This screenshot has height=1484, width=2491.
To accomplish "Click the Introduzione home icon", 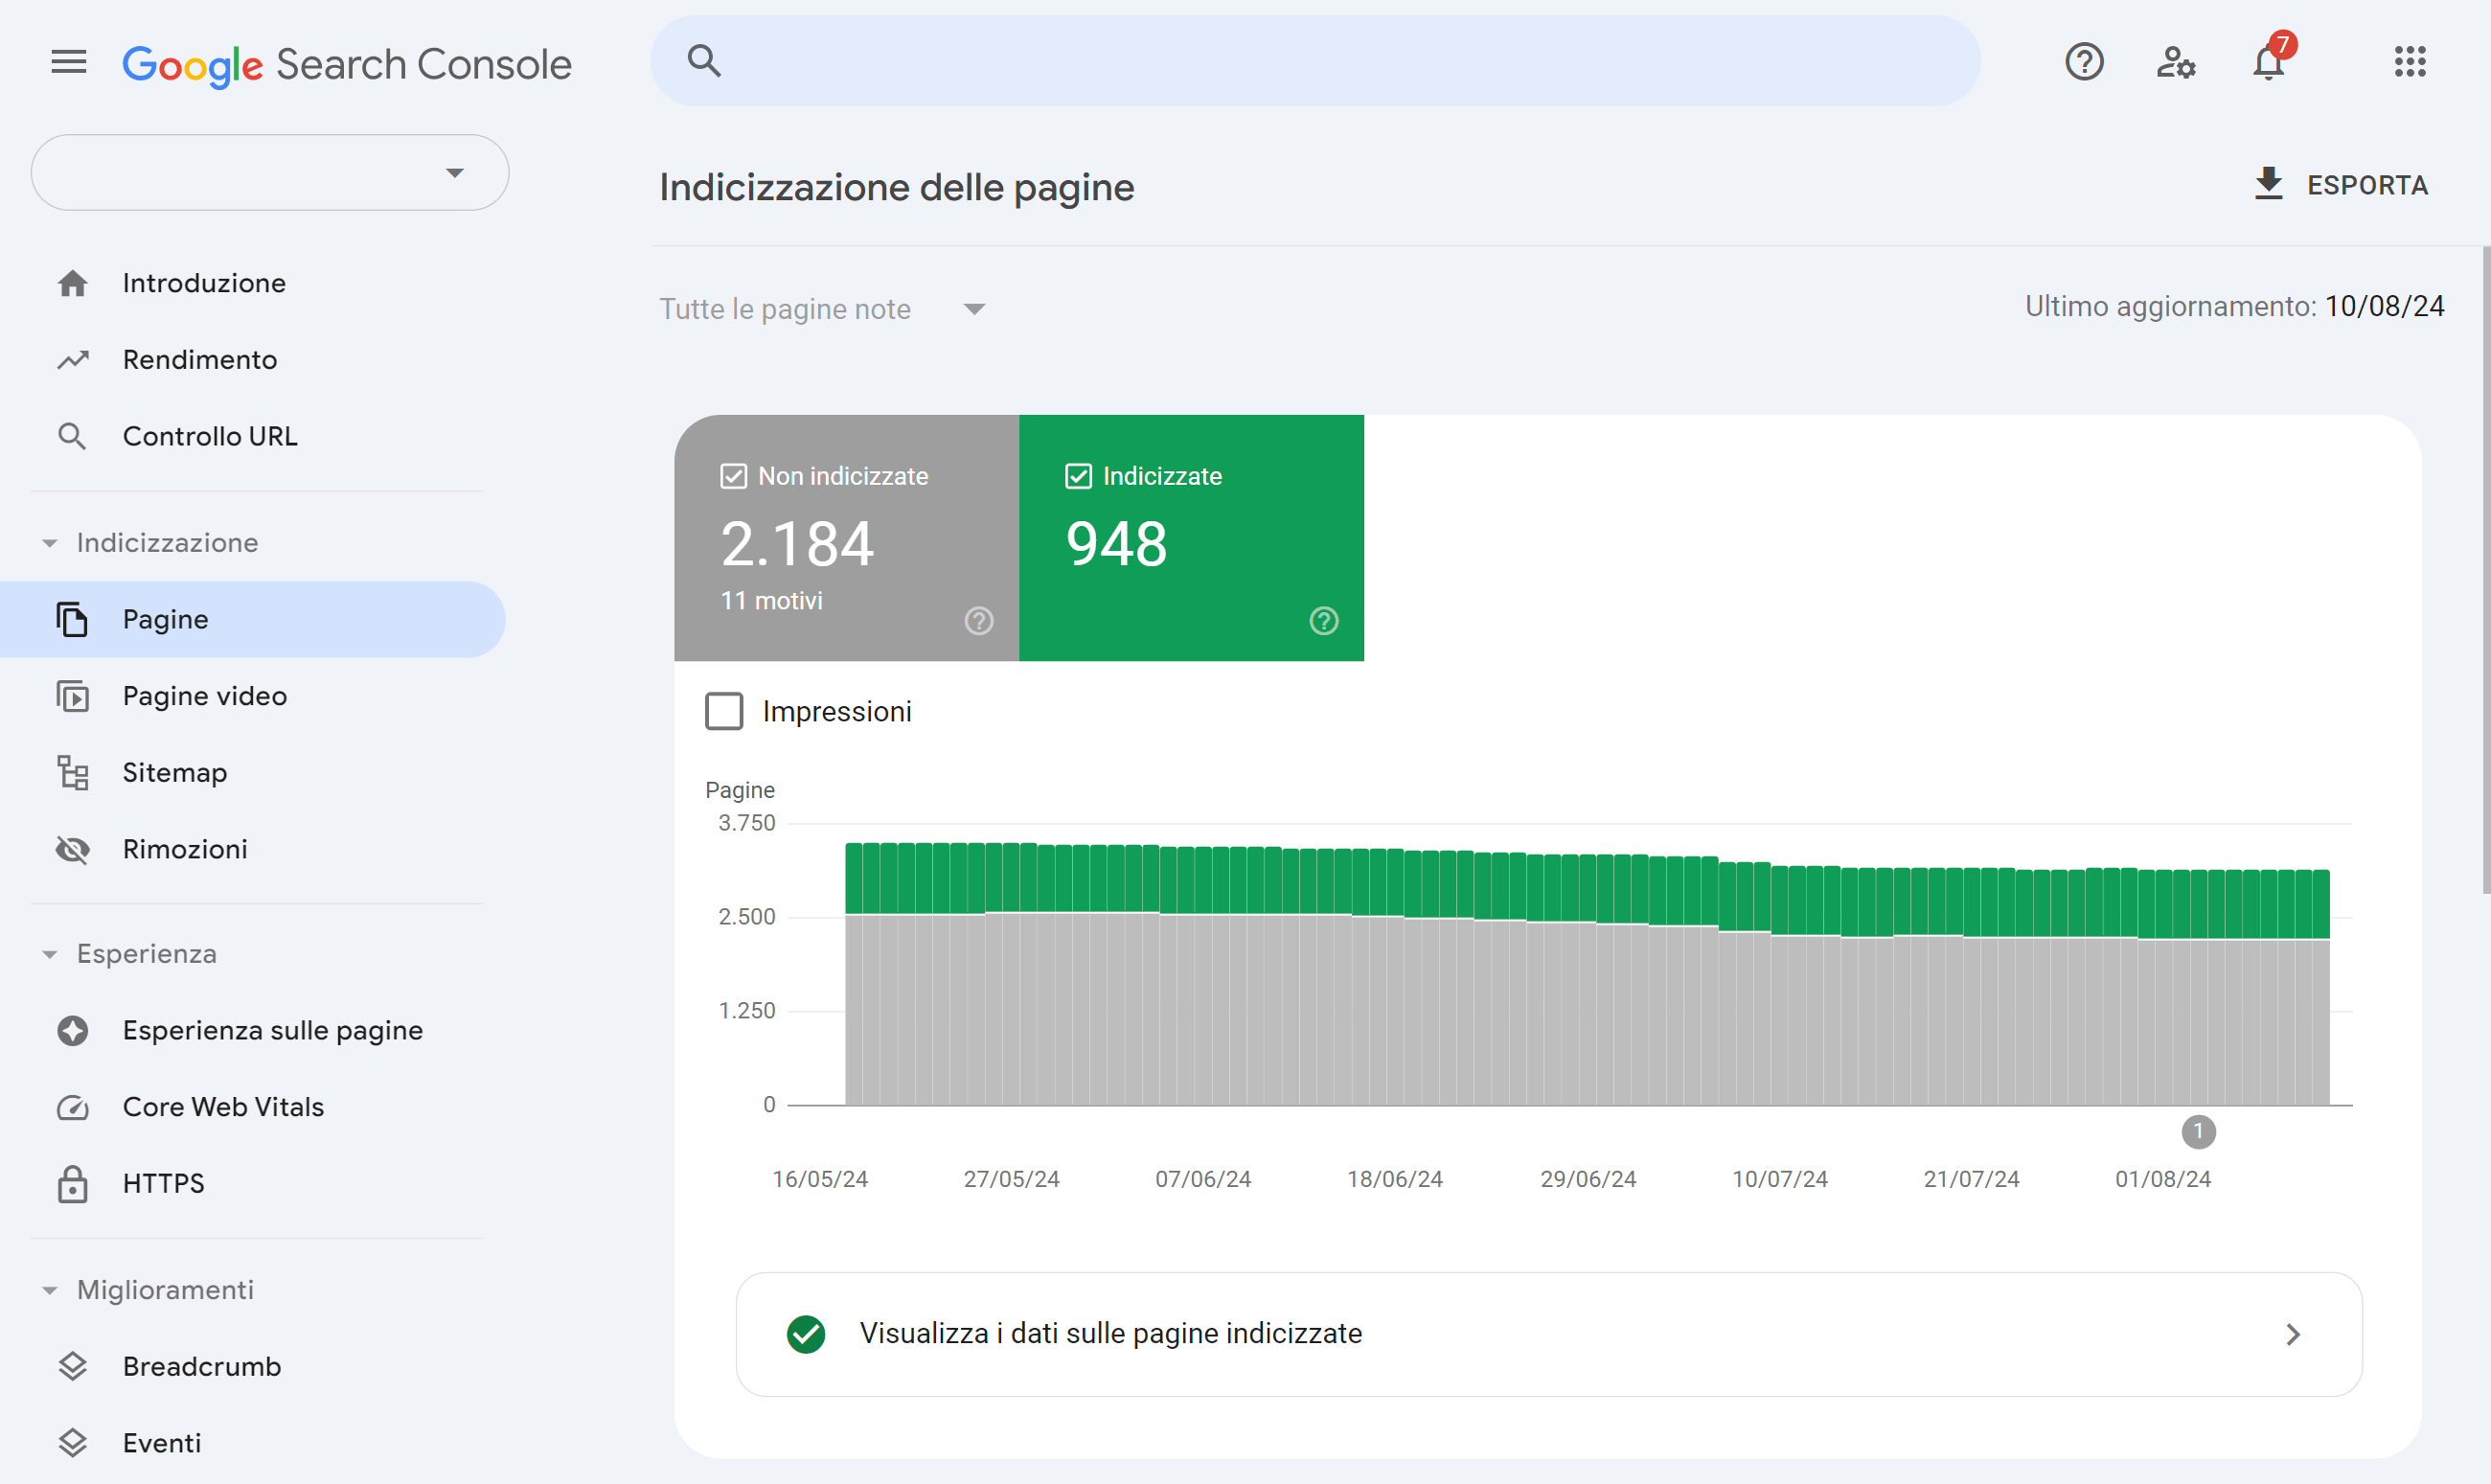I will [x=72, y=283].
